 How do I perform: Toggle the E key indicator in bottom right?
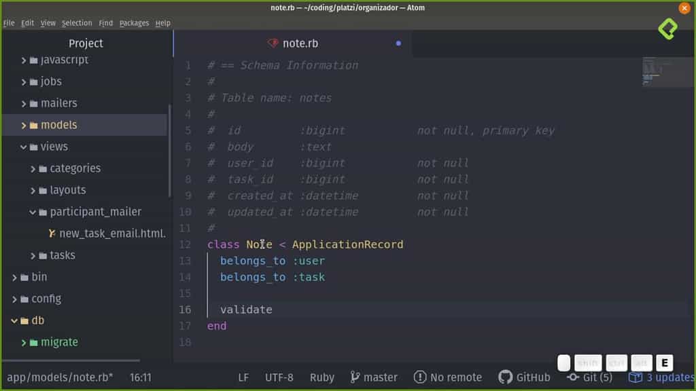coord(663,363)
